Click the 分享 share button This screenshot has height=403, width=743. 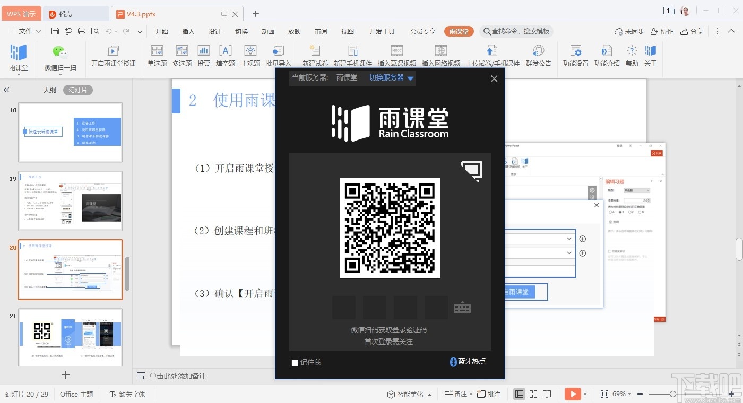692,31
